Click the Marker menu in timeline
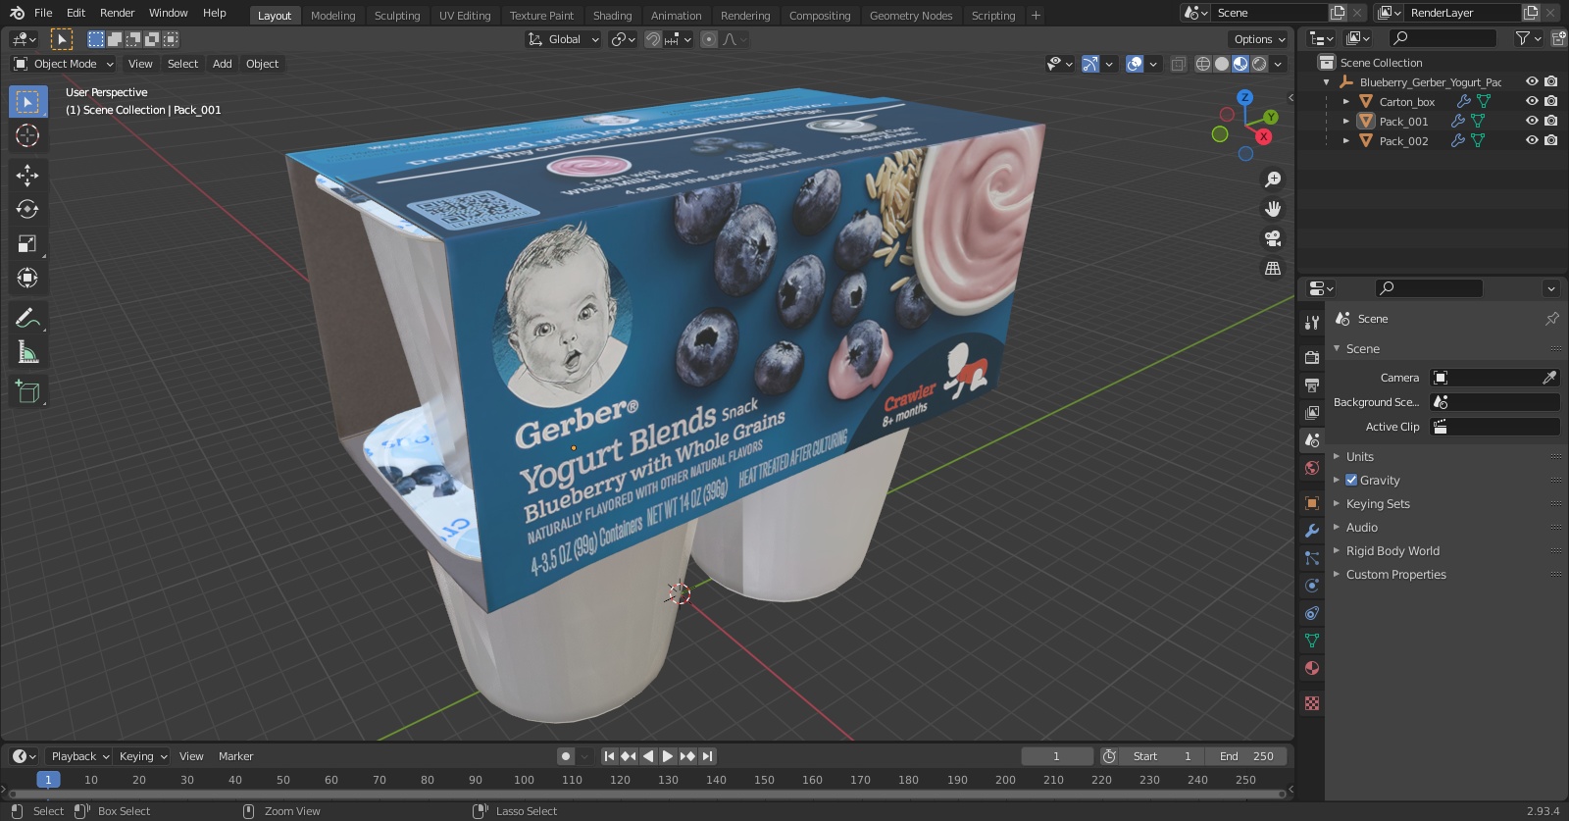Screen dimensions: 1569x821 click(x=235, y=756)
